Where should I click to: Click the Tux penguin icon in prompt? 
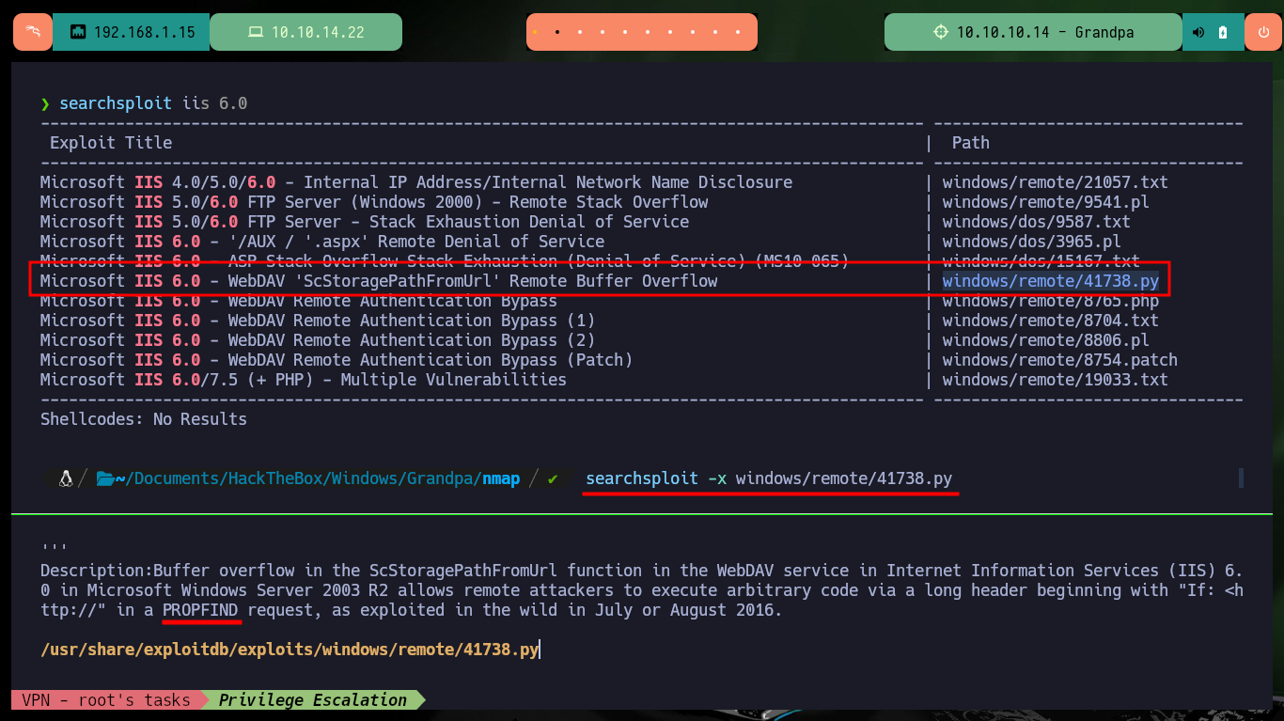coord(65,478)
